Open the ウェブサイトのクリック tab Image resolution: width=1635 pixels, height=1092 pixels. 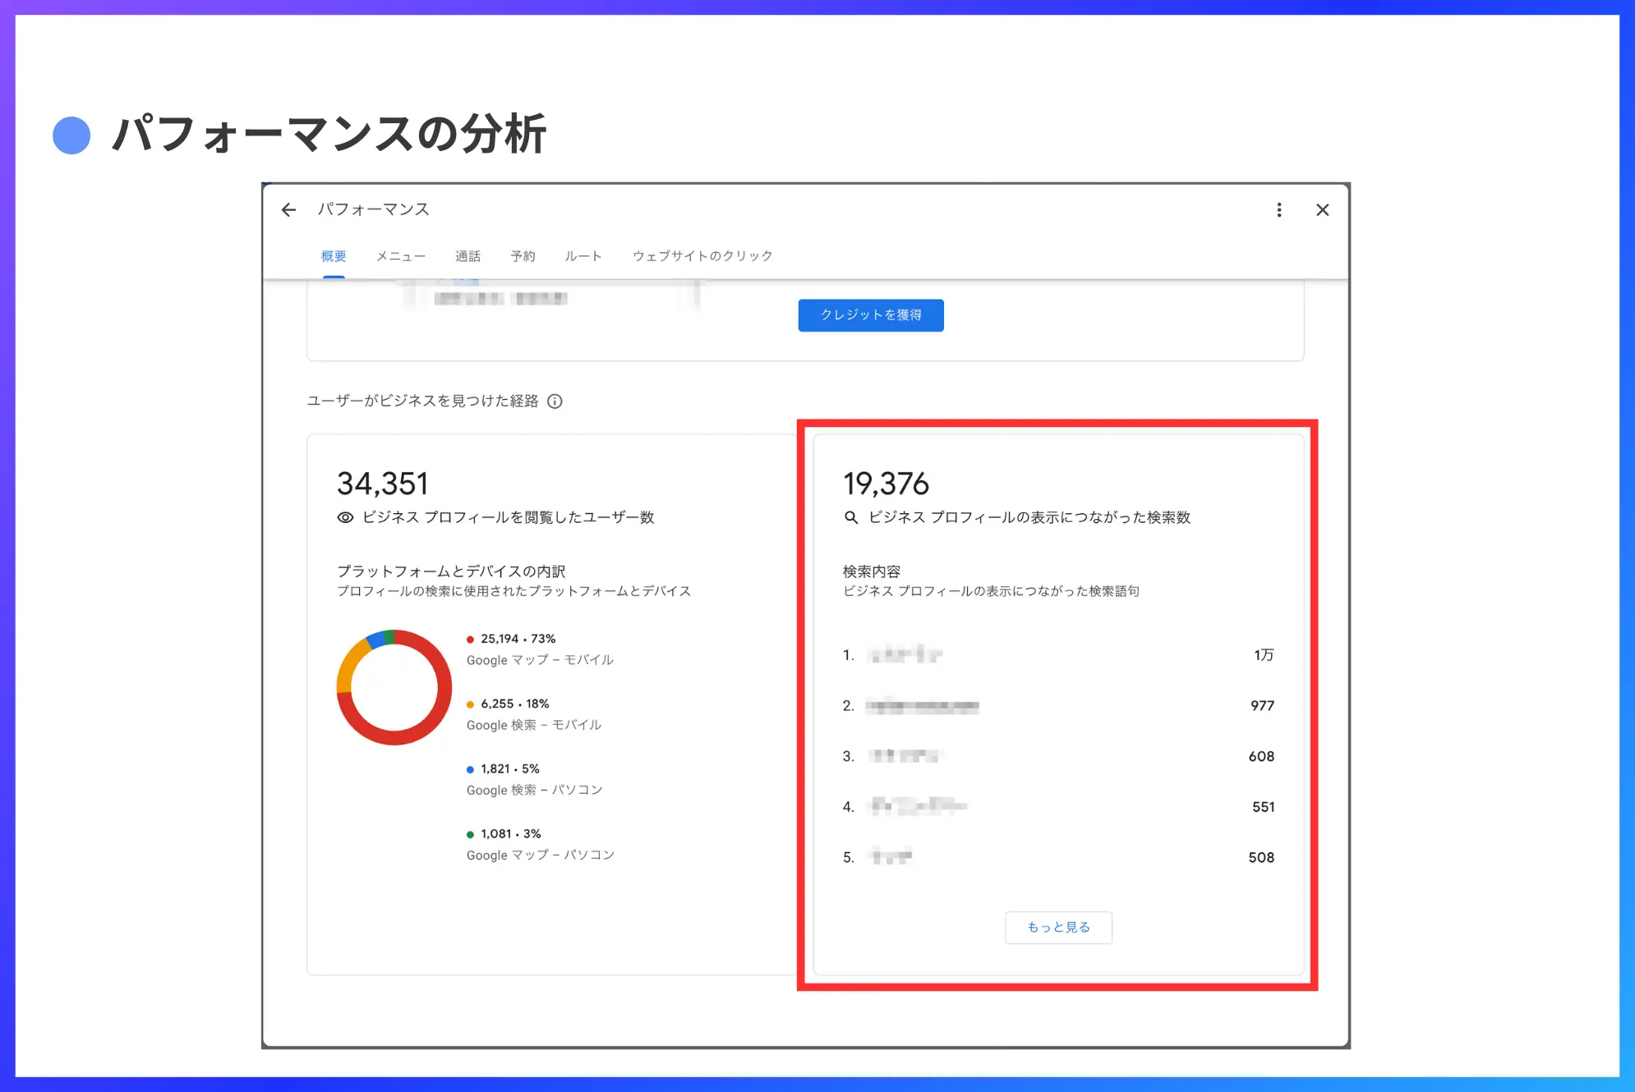click(702, 255)
